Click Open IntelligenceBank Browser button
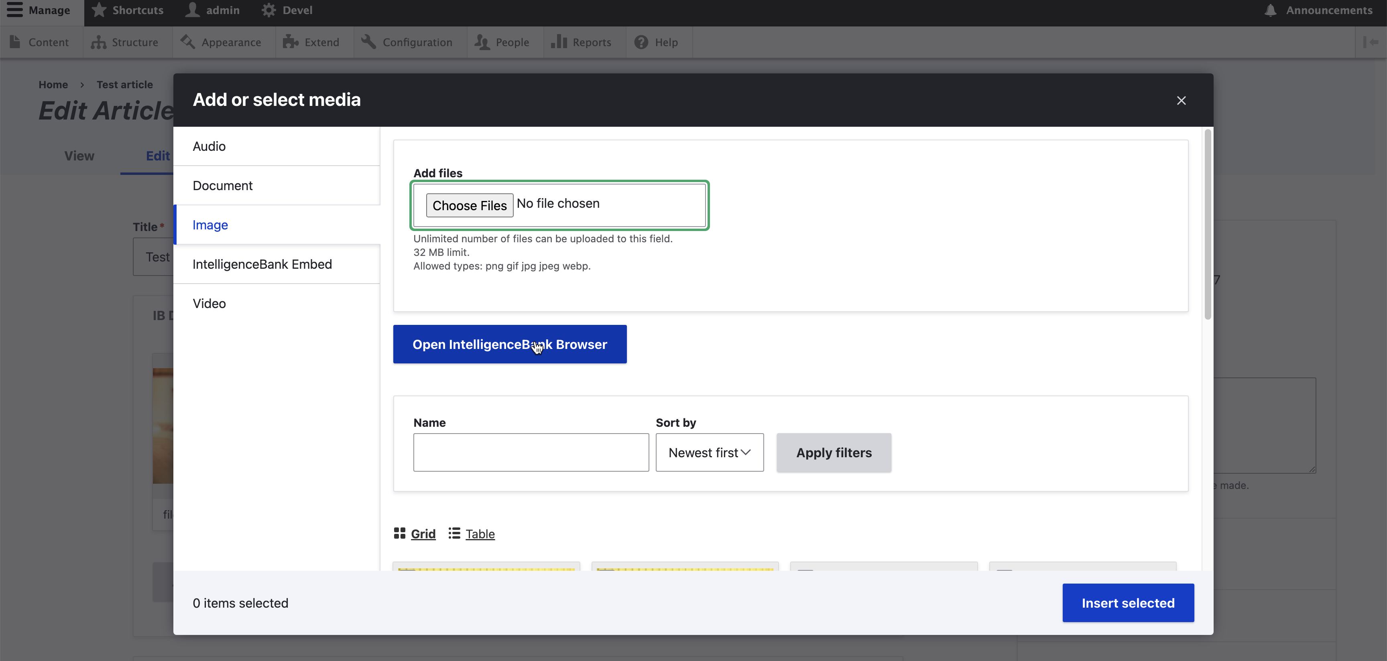Viewport: 1387px width, 661px height. point(509,345)
